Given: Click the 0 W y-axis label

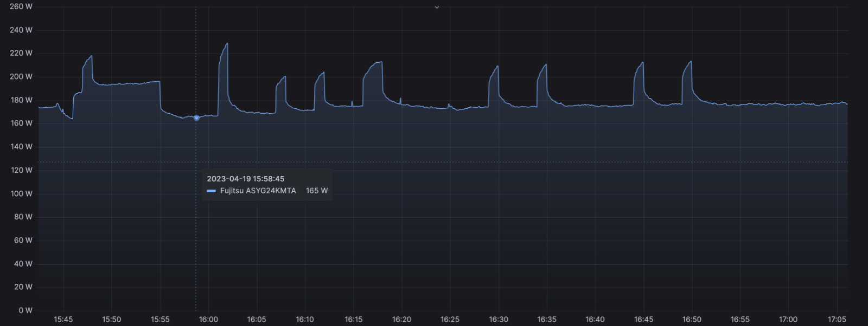Looking at the screenshot, I should coord(25,310).
